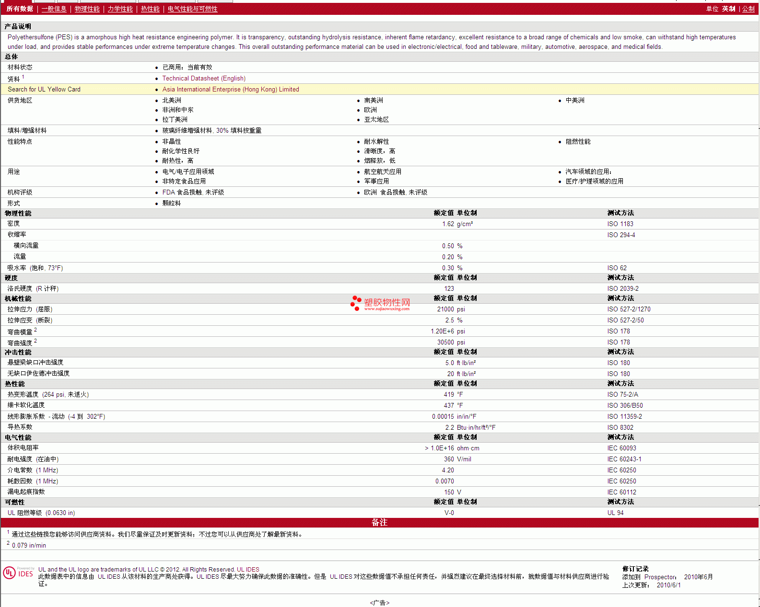Open the 电气性能与可燃性 tab

(x=192, y=9)
